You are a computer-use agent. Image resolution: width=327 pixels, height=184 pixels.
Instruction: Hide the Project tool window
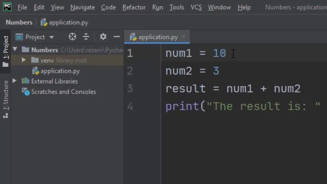[116, 37]
